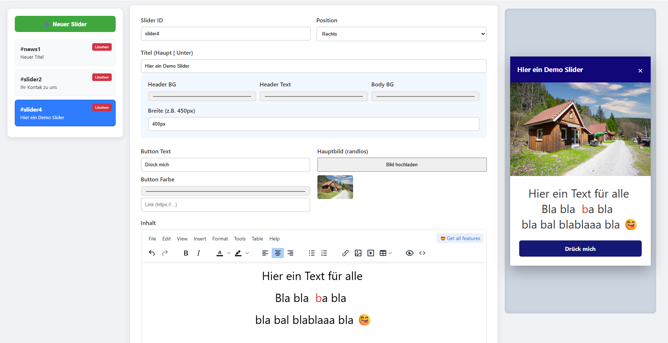Insert a numbered list
Screen dimensions: 668x343
coord(324,253)
